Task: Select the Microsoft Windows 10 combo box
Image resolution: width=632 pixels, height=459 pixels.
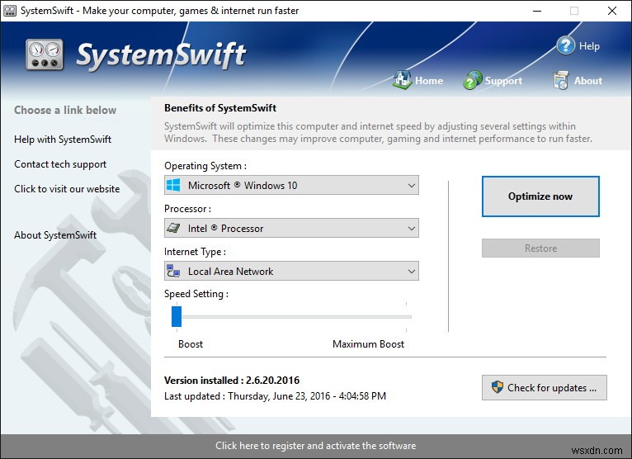Action: point(291,185)
